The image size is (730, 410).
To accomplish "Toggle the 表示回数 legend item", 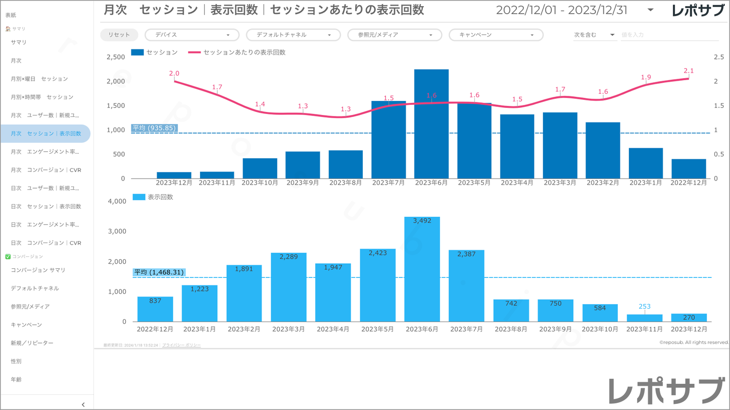I will tap(139, 197).
